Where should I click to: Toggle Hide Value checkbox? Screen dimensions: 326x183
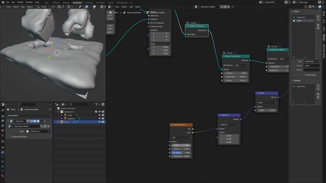[305, 75]
